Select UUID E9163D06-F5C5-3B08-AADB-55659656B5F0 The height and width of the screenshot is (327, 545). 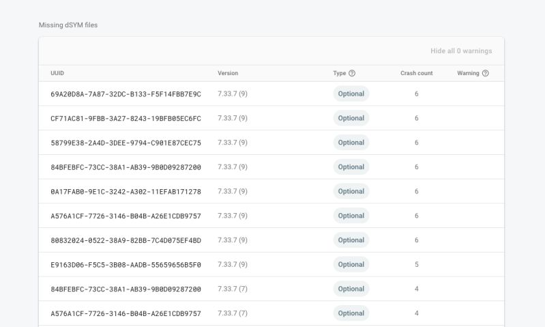click(126, 264)
